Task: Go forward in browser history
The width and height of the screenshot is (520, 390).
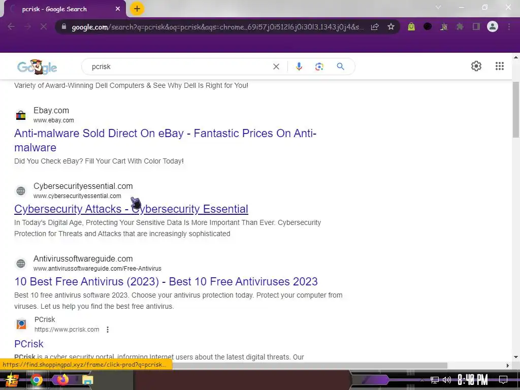Action: 27,26
